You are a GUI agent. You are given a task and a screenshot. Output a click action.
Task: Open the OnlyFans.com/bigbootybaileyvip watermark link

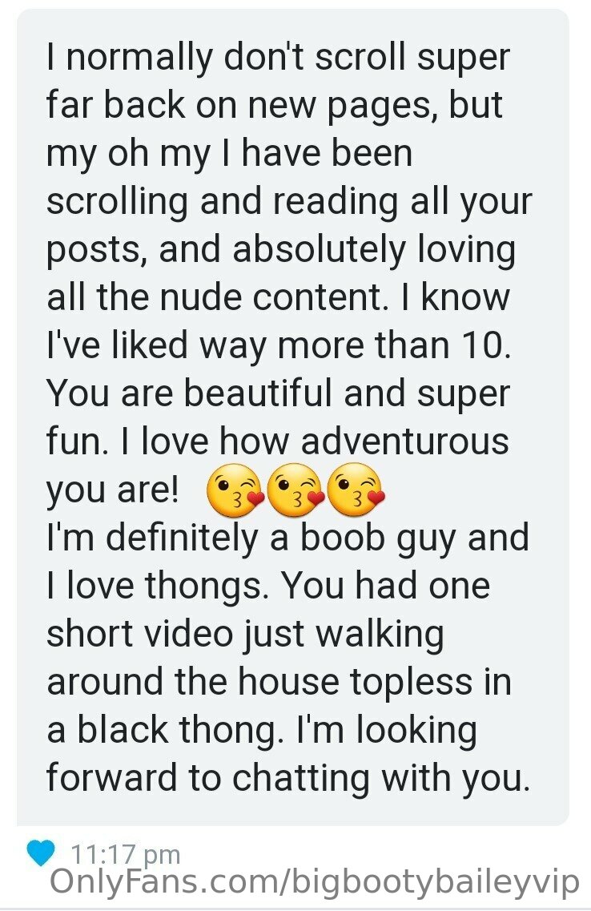pyautogui.click(x=314, y=883)
